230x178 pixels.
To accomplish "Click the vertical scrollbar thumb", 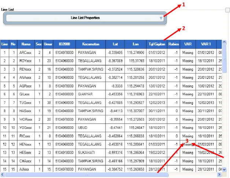I will [224, 59].
